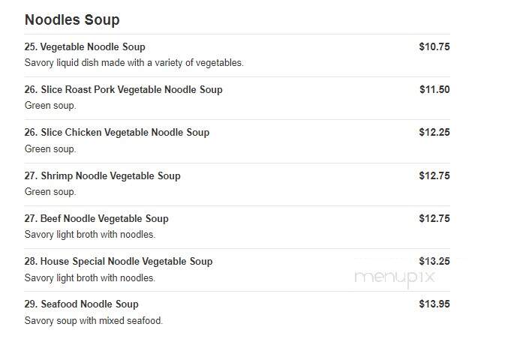Open 29. Seafood Noodle Soup item
The width and height of the screenshot is (529, 339).
(x=81, y=304)
